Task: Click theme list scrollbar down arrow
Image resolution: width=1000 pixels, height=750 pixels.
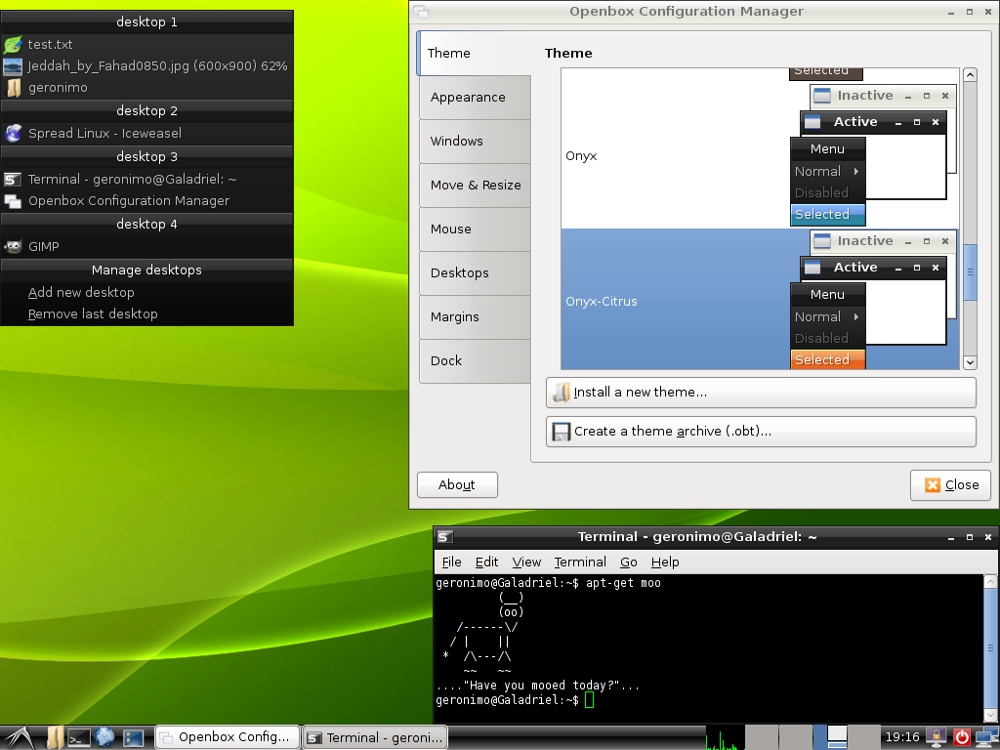Action: tap(970, 362)
